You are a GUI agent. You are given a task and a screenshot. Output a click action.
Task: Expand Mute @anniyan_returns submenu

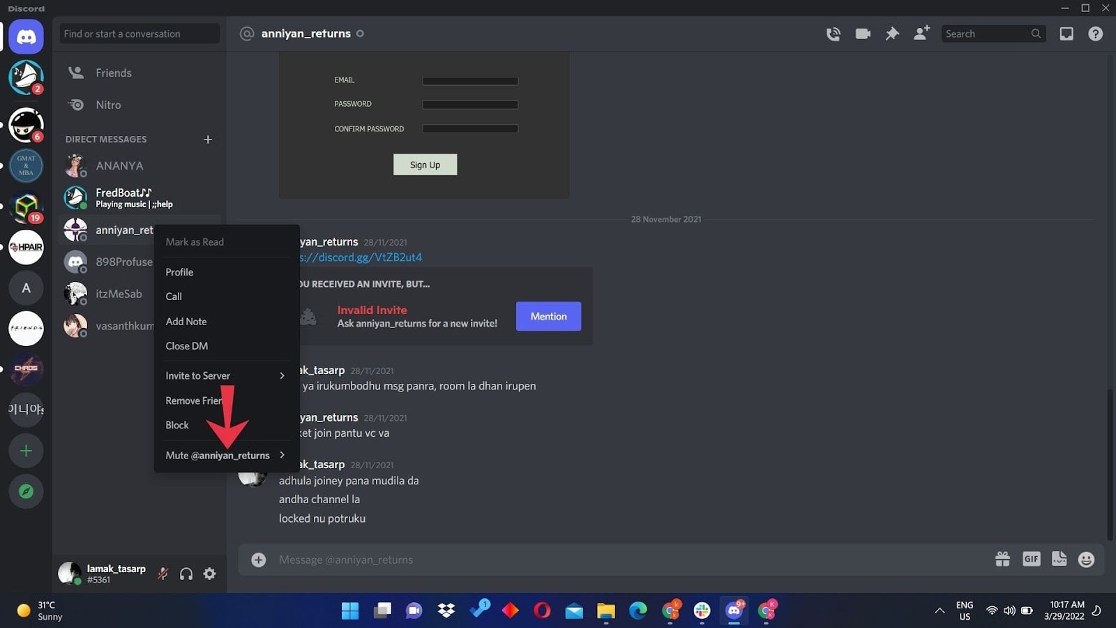(x=227, y=455)
